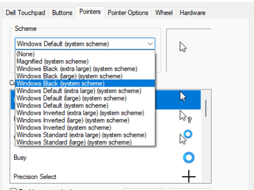Switch to the Dell Touchpad tab
Image resolution: width=254 pixels, height=190 pixels.
(x=25, y=13)
